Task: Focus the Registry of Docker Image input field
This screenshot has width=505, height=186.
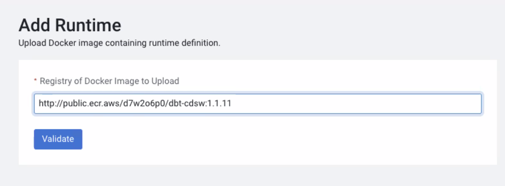Action: pyautogui.click(x=258, y=104)
